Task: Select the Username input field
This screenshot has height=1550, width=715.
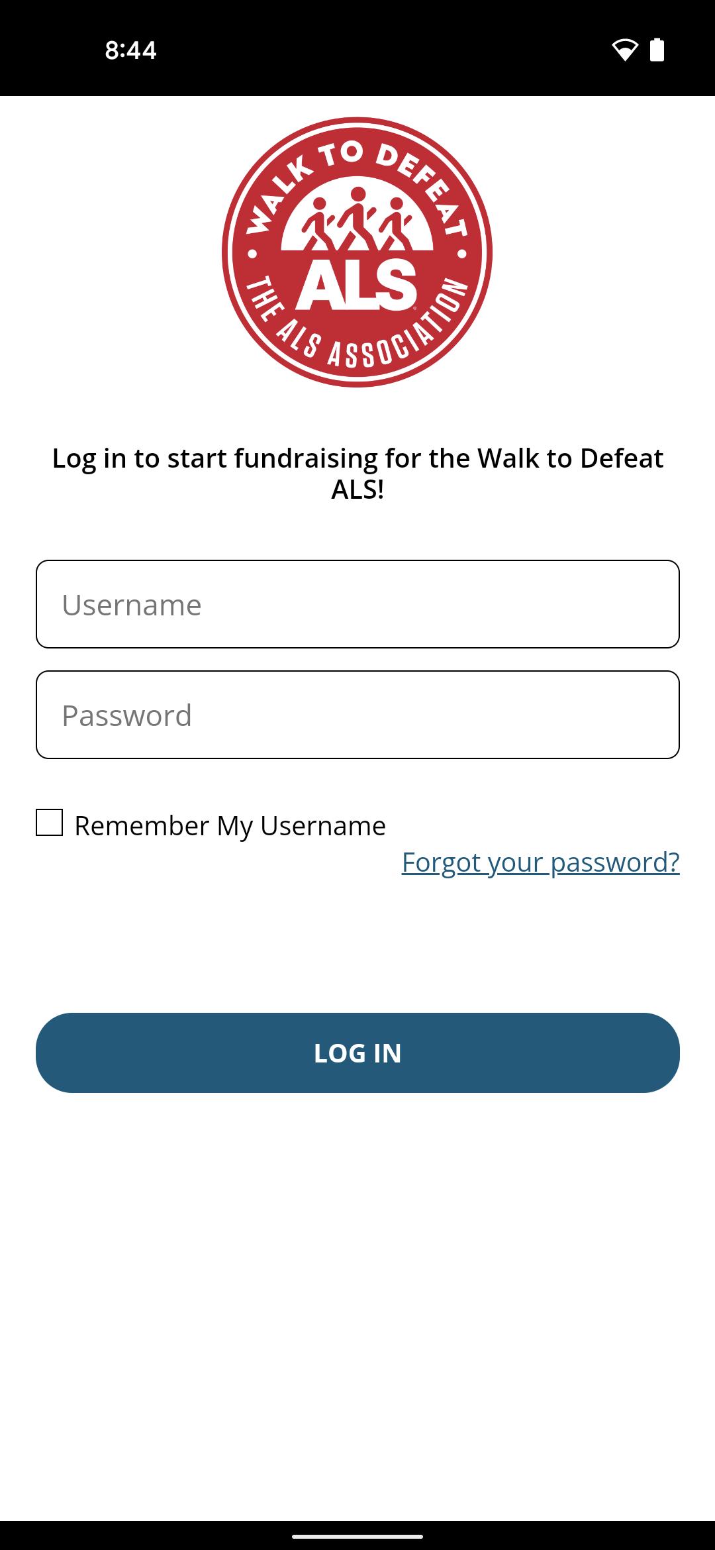Action: pos(358,603)
